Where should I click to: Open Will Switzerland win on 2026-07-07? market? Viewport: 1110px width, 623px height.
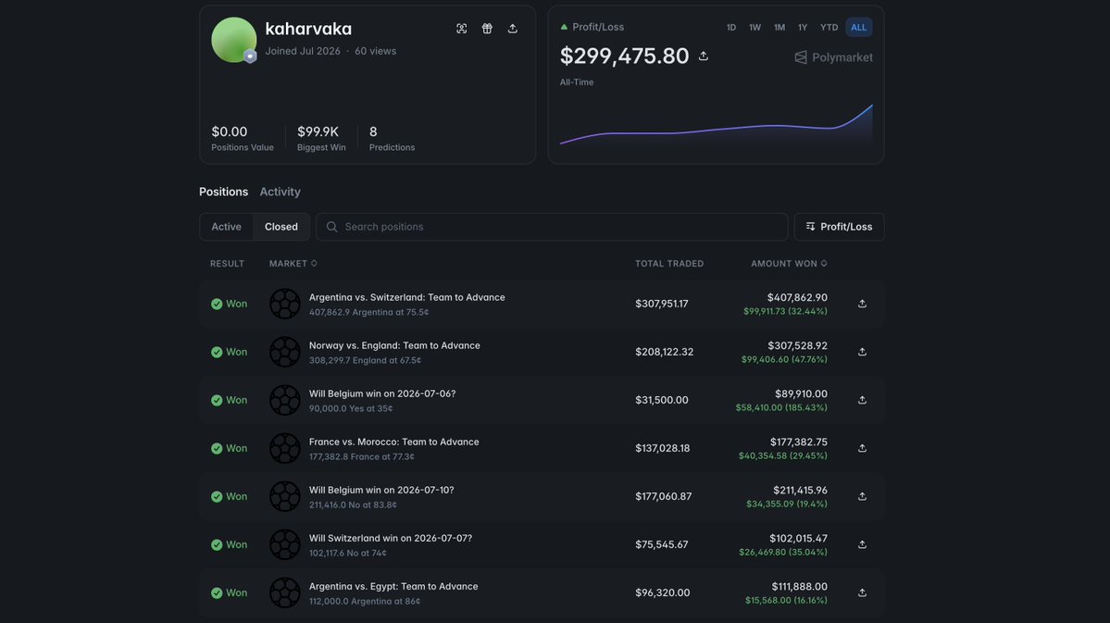pos(390,538)
